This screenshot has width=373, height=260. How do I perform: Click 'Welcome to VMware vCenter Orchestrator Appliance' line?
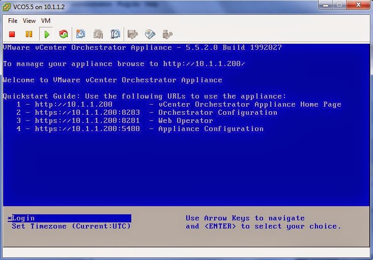coord(112,80)
